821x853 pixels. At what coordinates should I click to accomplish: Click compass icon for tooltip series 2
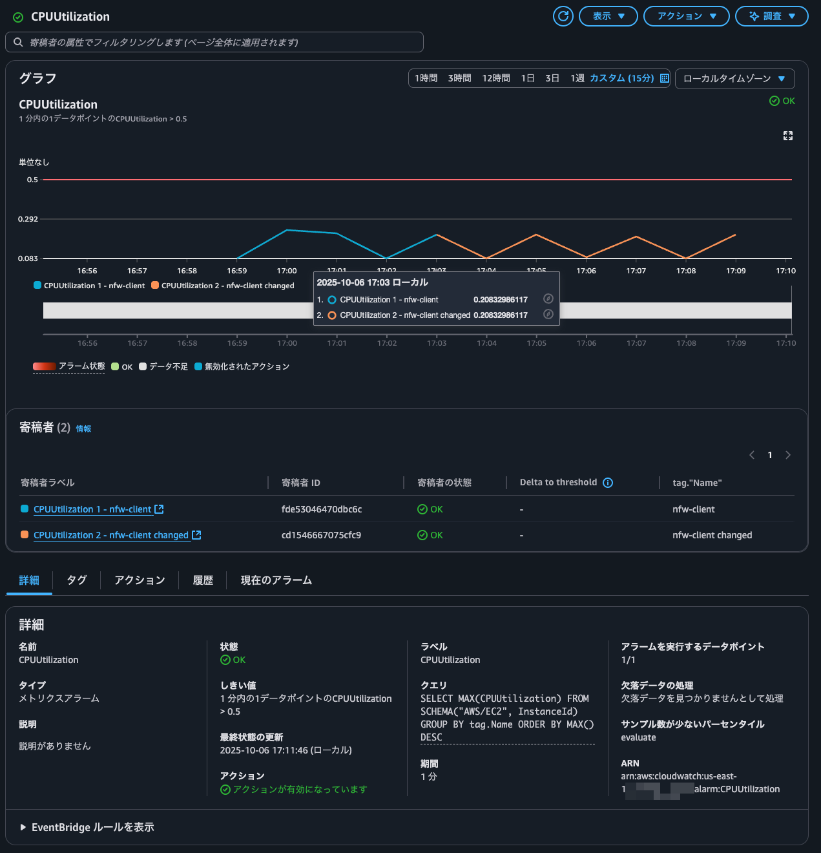click(x=548, y=315)
